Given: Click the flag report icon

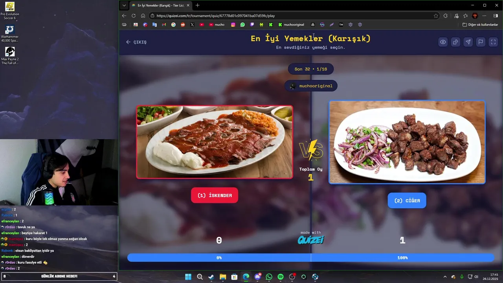Looking at the screenshot, I should pos(481,42).
